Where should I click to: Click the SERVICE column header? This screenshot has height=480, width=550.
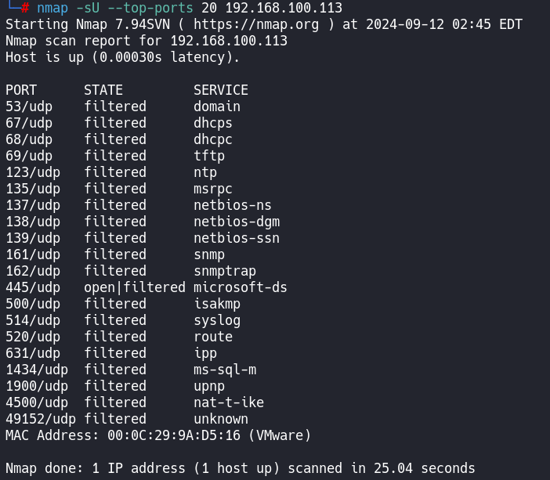pyautogui.click(x=221, y=90)
